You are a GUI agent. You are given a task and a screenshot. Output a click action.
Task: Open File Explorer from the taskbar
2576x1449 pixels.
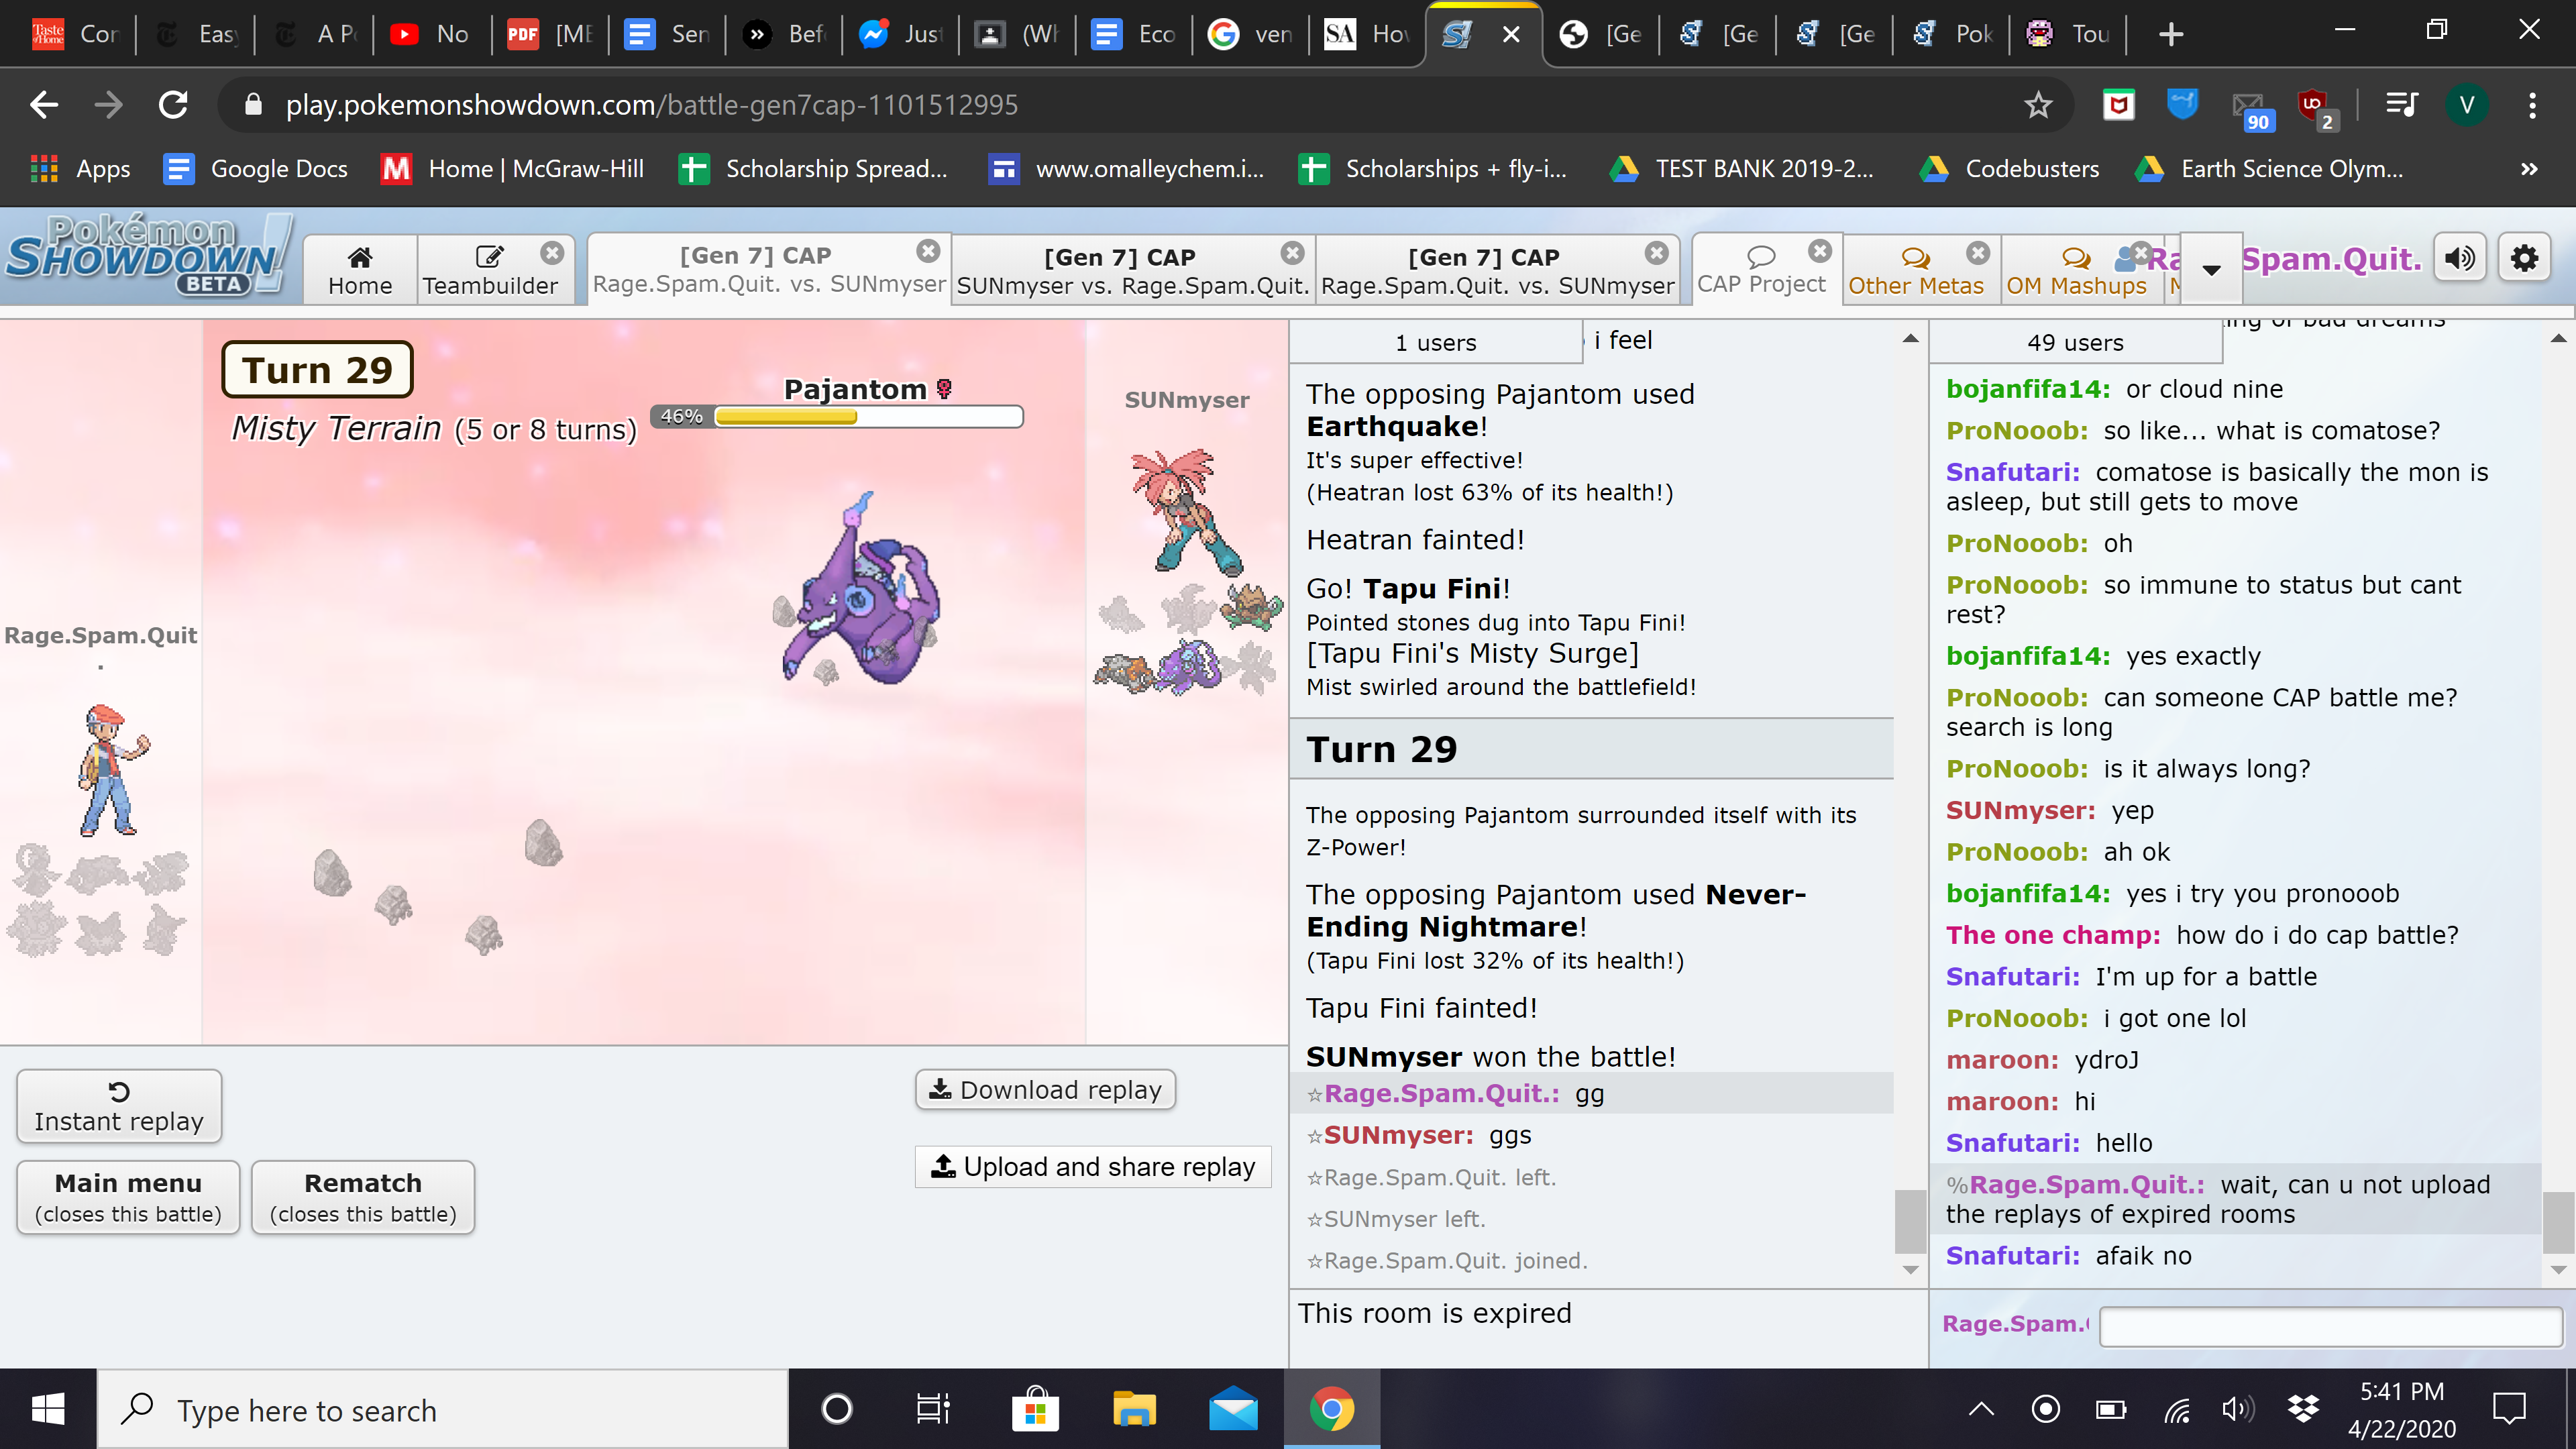[1134, 1409]
